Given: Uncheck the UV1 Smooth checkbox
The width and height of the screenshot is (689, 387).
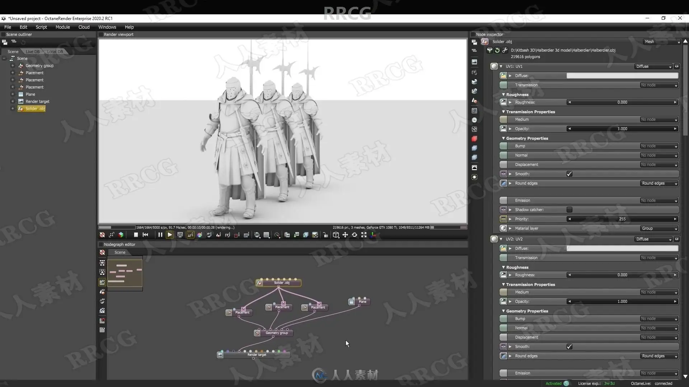Looking at the screenshot, I should (570, 174).
